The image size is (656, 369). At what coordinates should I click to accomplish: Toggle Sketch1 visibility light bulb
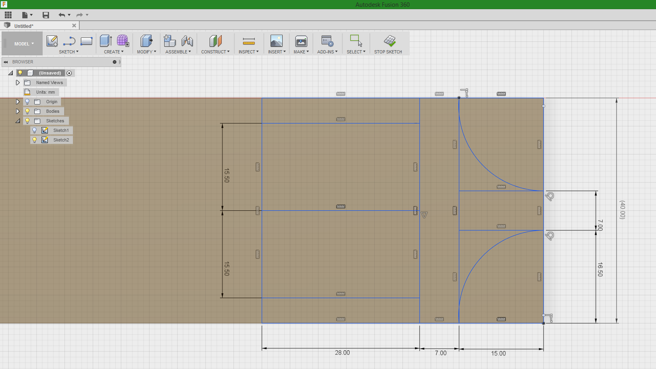pos(35,130)
